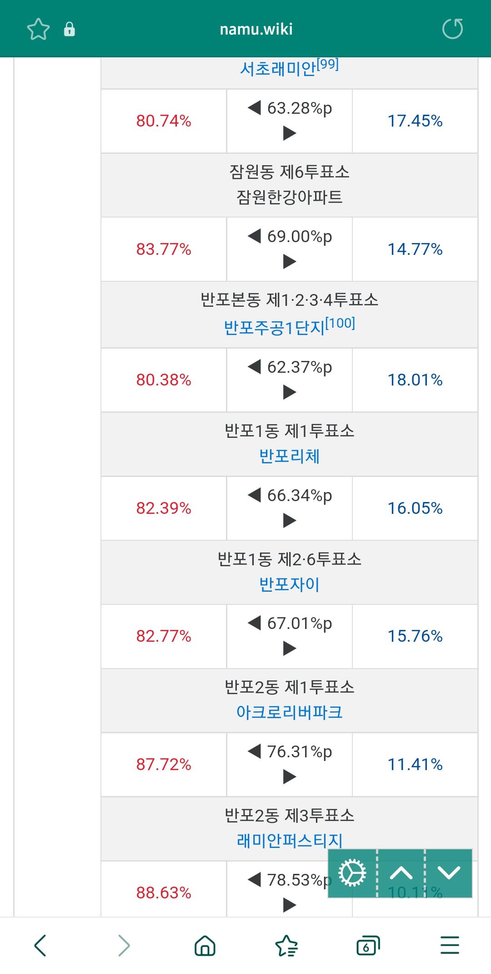Open the 아크로리버파크 link

289,712
